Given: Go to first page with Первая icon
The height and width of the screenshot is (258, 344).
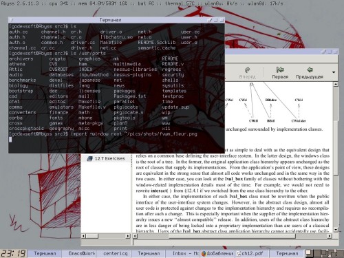Looking at the screenshot, I should coord(280,69).
